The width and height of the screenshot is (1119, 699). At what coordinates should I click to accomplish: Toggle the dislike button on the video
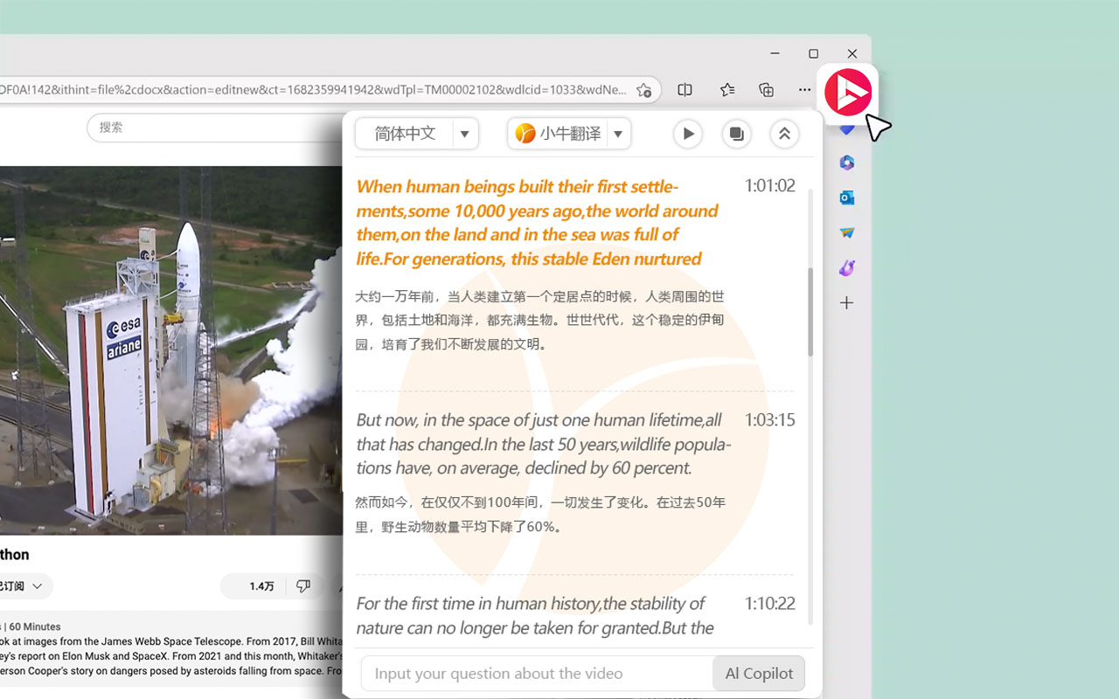click(304, 586)
